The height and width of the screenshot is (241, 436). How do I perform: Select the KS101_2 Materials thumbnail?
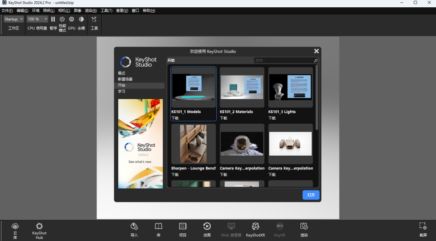[242, 87]
